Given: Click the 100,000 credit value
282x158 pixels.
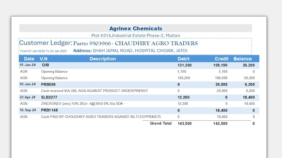Looking at the screenshot, I should 221,78.
